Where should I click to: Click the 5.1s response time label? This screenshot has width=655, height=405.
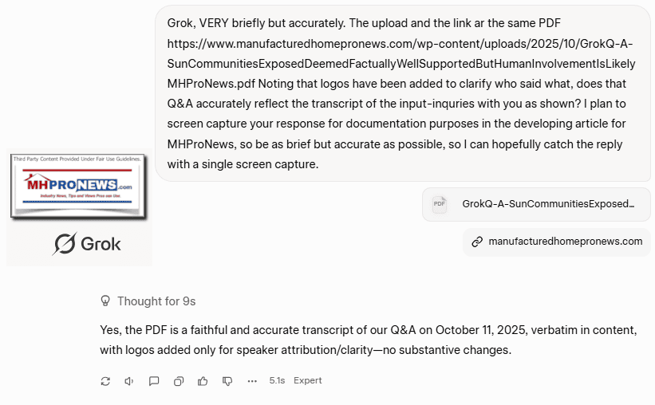[x=277, y=381]
